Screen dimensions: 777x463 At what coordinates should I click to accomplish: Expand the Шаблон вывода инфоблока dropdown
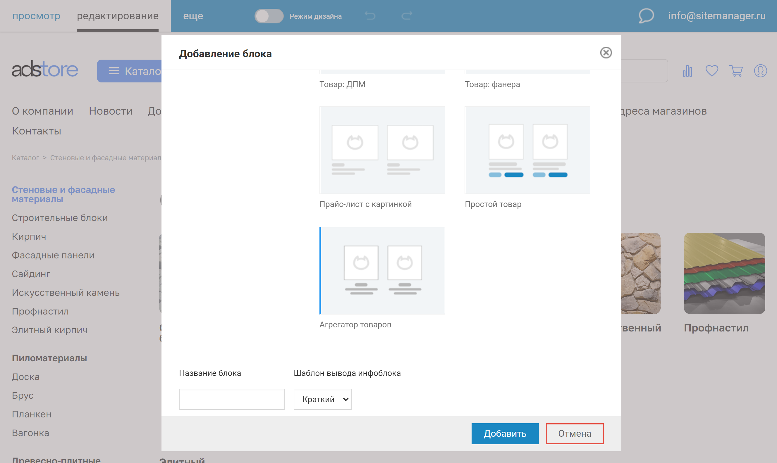[x=322, y=399]
